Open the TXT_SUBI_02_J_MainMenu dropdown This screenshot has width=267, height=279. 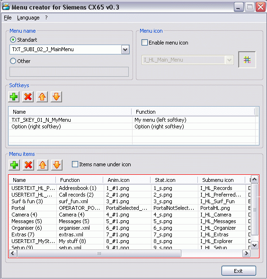pyautogui.click(x=125, y=49)
